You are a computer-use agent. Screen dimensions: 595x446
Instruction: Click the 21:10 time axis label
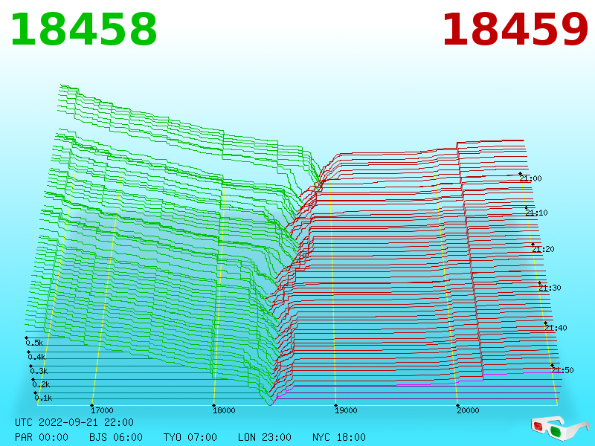tap(536, 213)
